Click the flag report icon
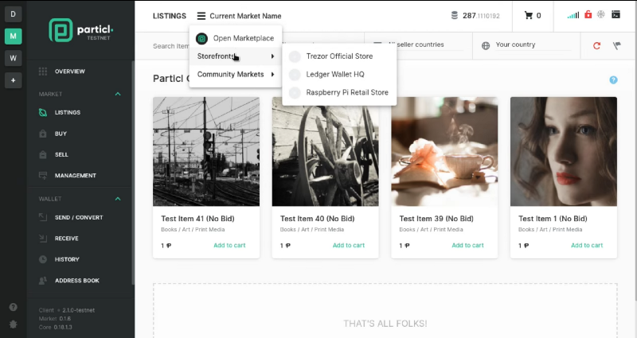This screenshot has height=338, width=637. (616, 45)
